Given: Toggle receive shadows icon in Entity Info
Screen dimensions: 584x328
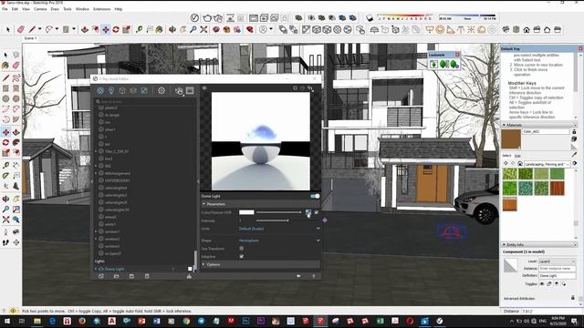Looking at the screenshot, I should pyautogui.click(x=557, y=283).
